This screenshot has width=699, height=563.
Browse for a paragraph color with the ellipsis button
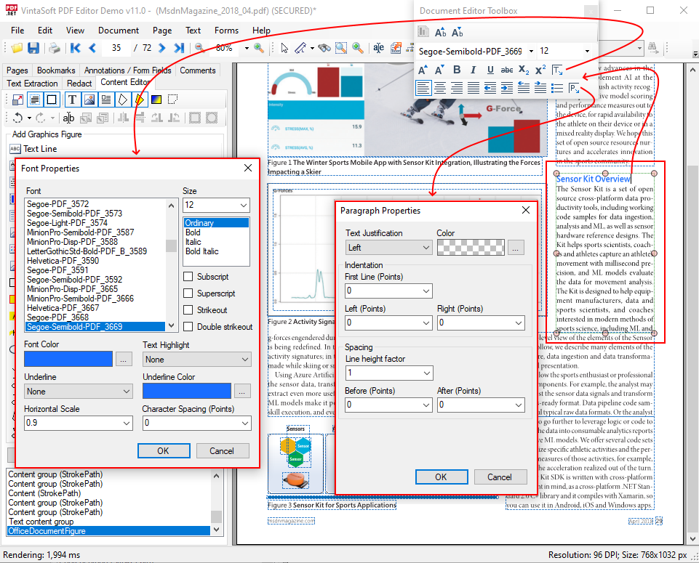click(x=516, y=248)
